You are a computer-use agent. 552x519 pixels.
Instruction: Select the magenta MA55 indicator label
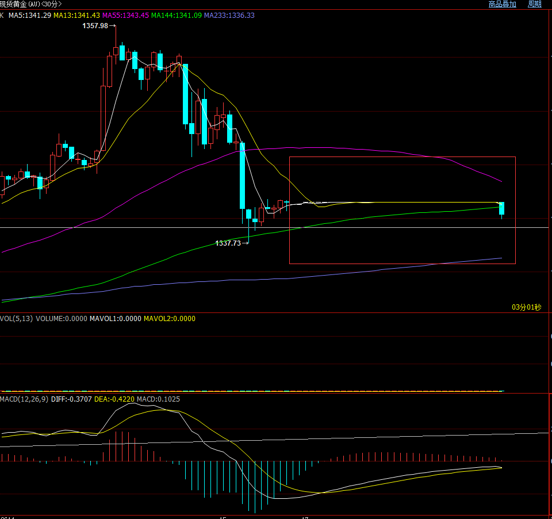(x=125, y=15)
